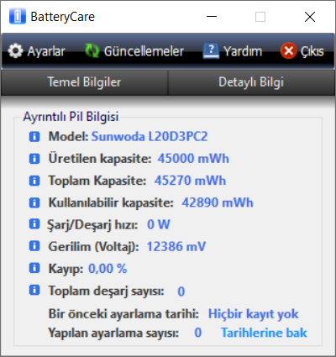Click the 12386 mV voltage value
This screenshot has height=357, width=336.
pyautogui.click(x=176, y=247)
